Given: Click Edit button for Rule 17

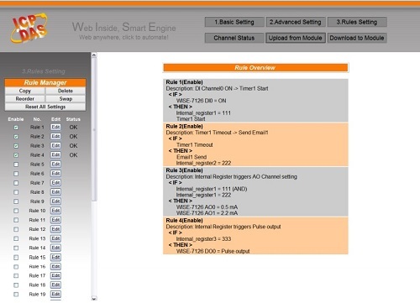Looking at the screenshot, I should [x=55, y=275].
